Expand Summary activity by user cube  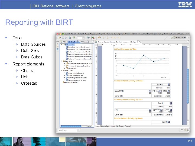(64, 80)
